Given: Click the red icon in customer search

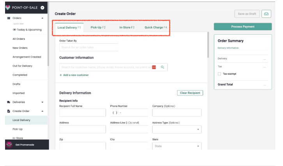Looking at the screenshot, I should tap(154, 67).
